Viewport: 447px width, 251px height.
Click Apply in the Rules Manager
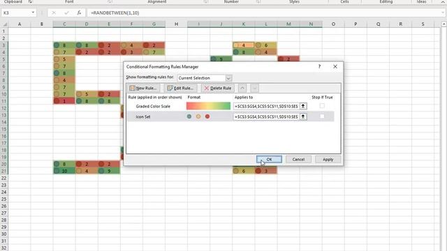(x=328, y=160)
